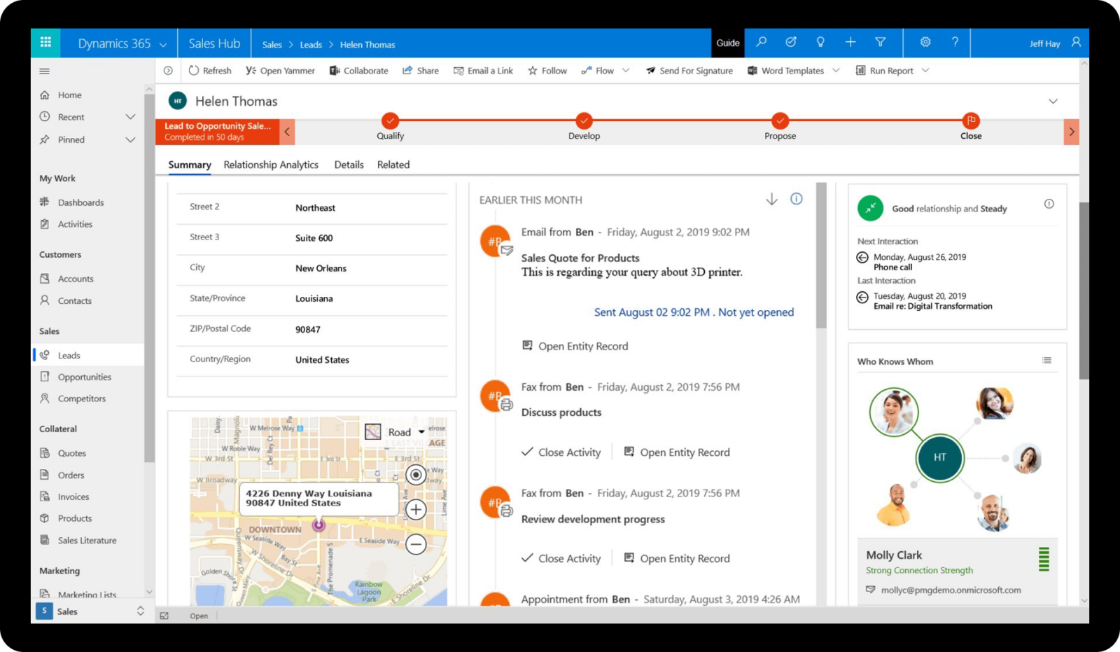Click the Follow star command
Screen dimensions: 1120x652
tap(547, 71)
